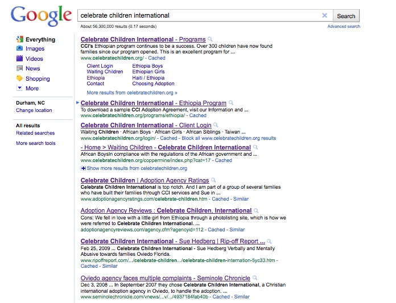
Task: Open Similar link for seminolechronicle result
Action: pos(242,297)
